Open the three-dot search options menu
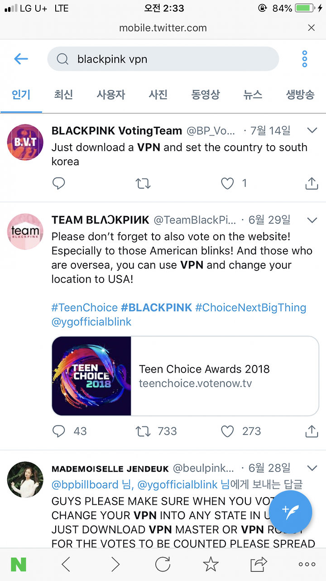Screen dimensions: 326x581 305,59
